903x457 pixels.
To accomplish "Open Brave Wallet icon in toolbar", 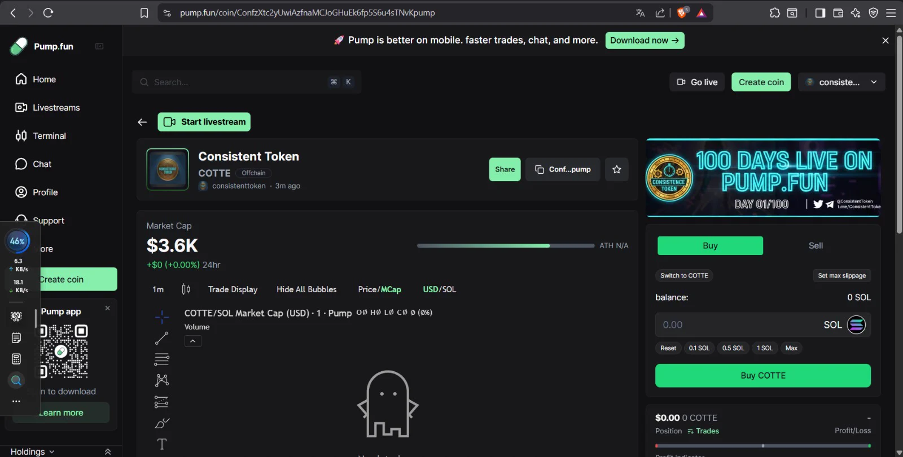I will point(838,12).
